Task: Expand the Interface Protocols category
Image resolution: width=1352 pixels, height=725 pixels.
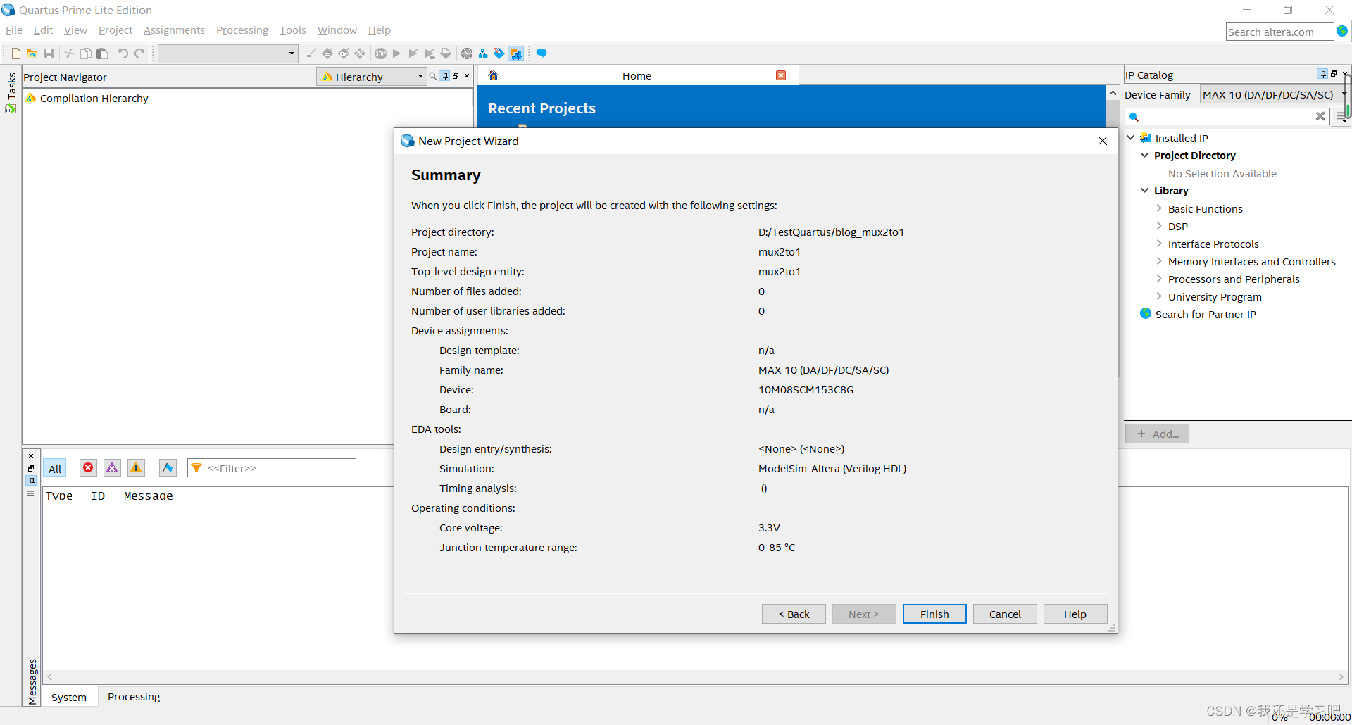Action: pyautogui.click(x=1159, y=244)
